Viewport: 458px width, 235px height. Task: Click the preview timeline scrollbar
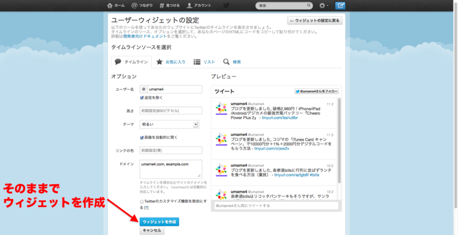tap(339, 141)
